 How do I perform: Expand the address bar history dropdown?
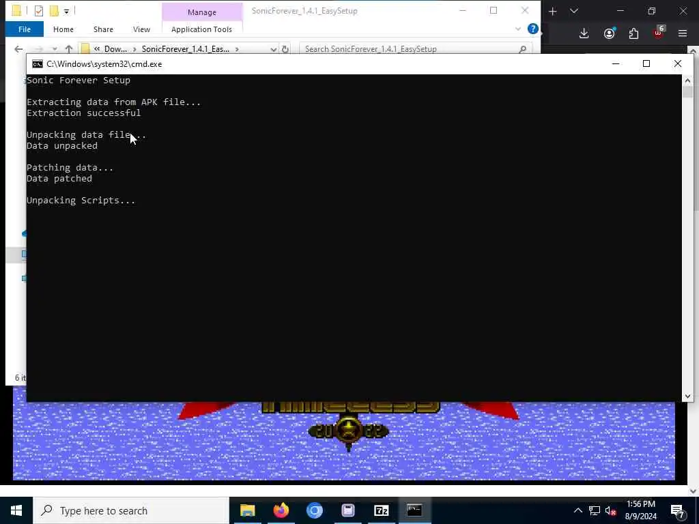coord(273,49)
